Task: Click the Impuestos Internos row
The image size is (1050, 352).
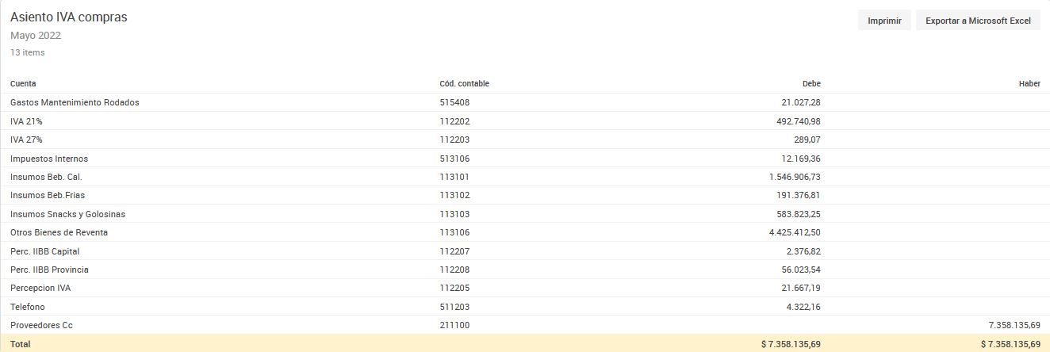Action: click(x=525, y=159)
